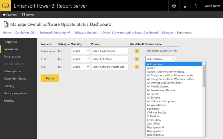Expand Visibility dropdown for Sul parameter

(x=80, y=67)
